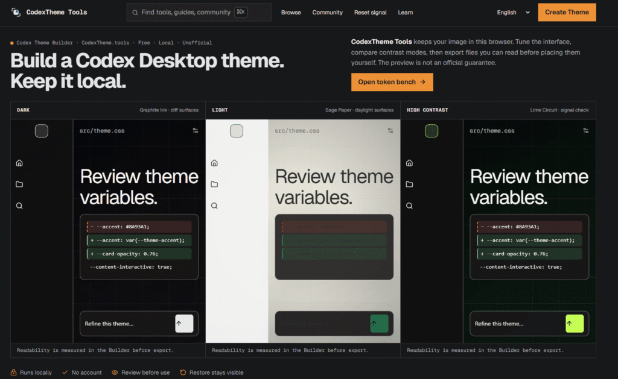Image resolution: width=618 pixels, height=379 pixels.
Task: Focus the Find tools, guides, community search field
Action: (x=199, y=12)
